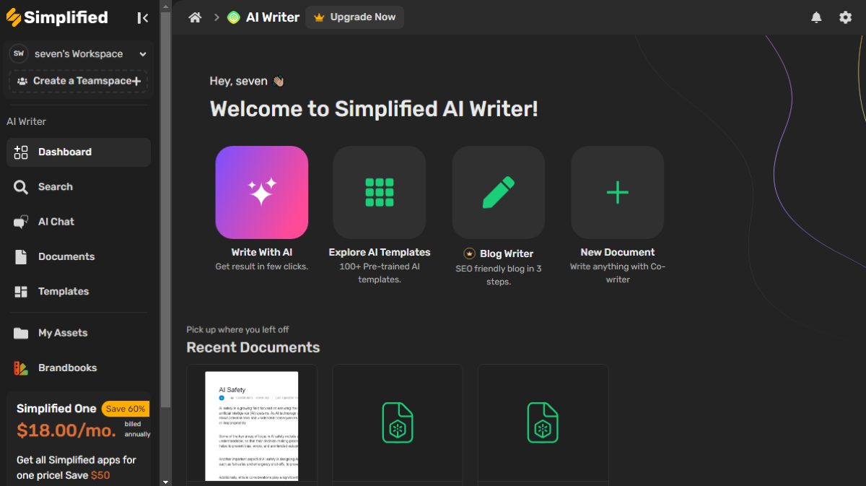The width and height of the screenshot is (866, 486).
Task: Click the AI Writer sidebar section label
Action: click(x=27, y=121)
